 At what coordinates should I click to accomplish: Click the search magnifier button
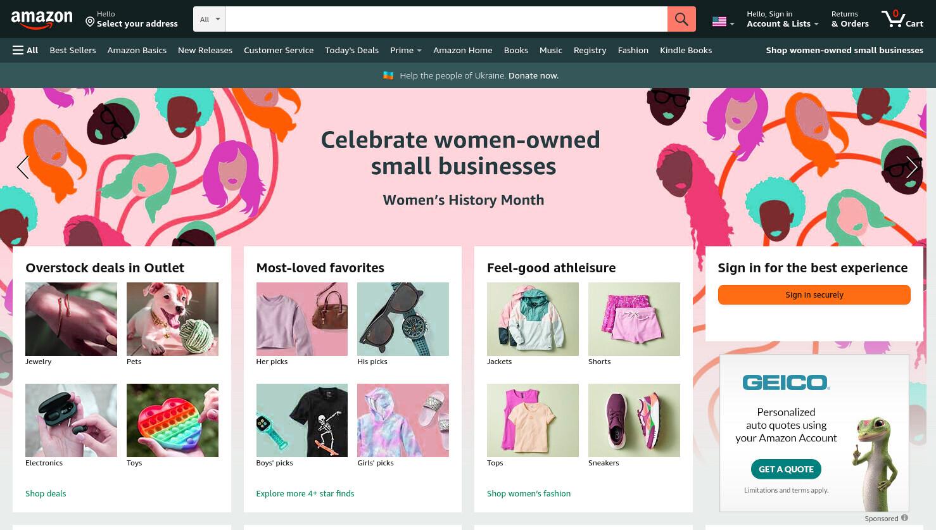(x=681, y=19)
